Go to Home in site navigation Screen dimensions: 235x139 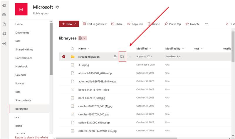pyautogui.click(x=19, y=24)
